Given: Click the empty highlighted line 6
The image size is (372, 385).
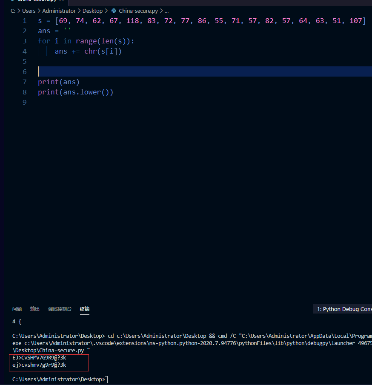Looking at the screenshot, I should 205,72.
